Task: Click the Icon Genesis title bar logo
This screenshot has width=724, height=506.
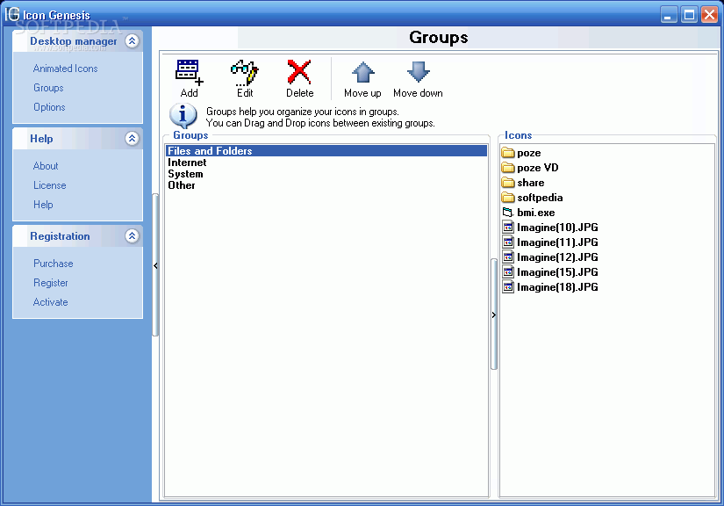Action: coord(12,14)
